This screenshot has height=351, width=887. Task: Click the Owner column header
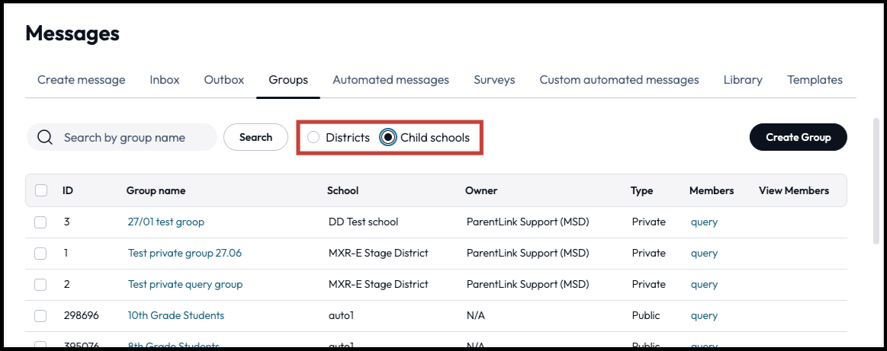point(480,191)
